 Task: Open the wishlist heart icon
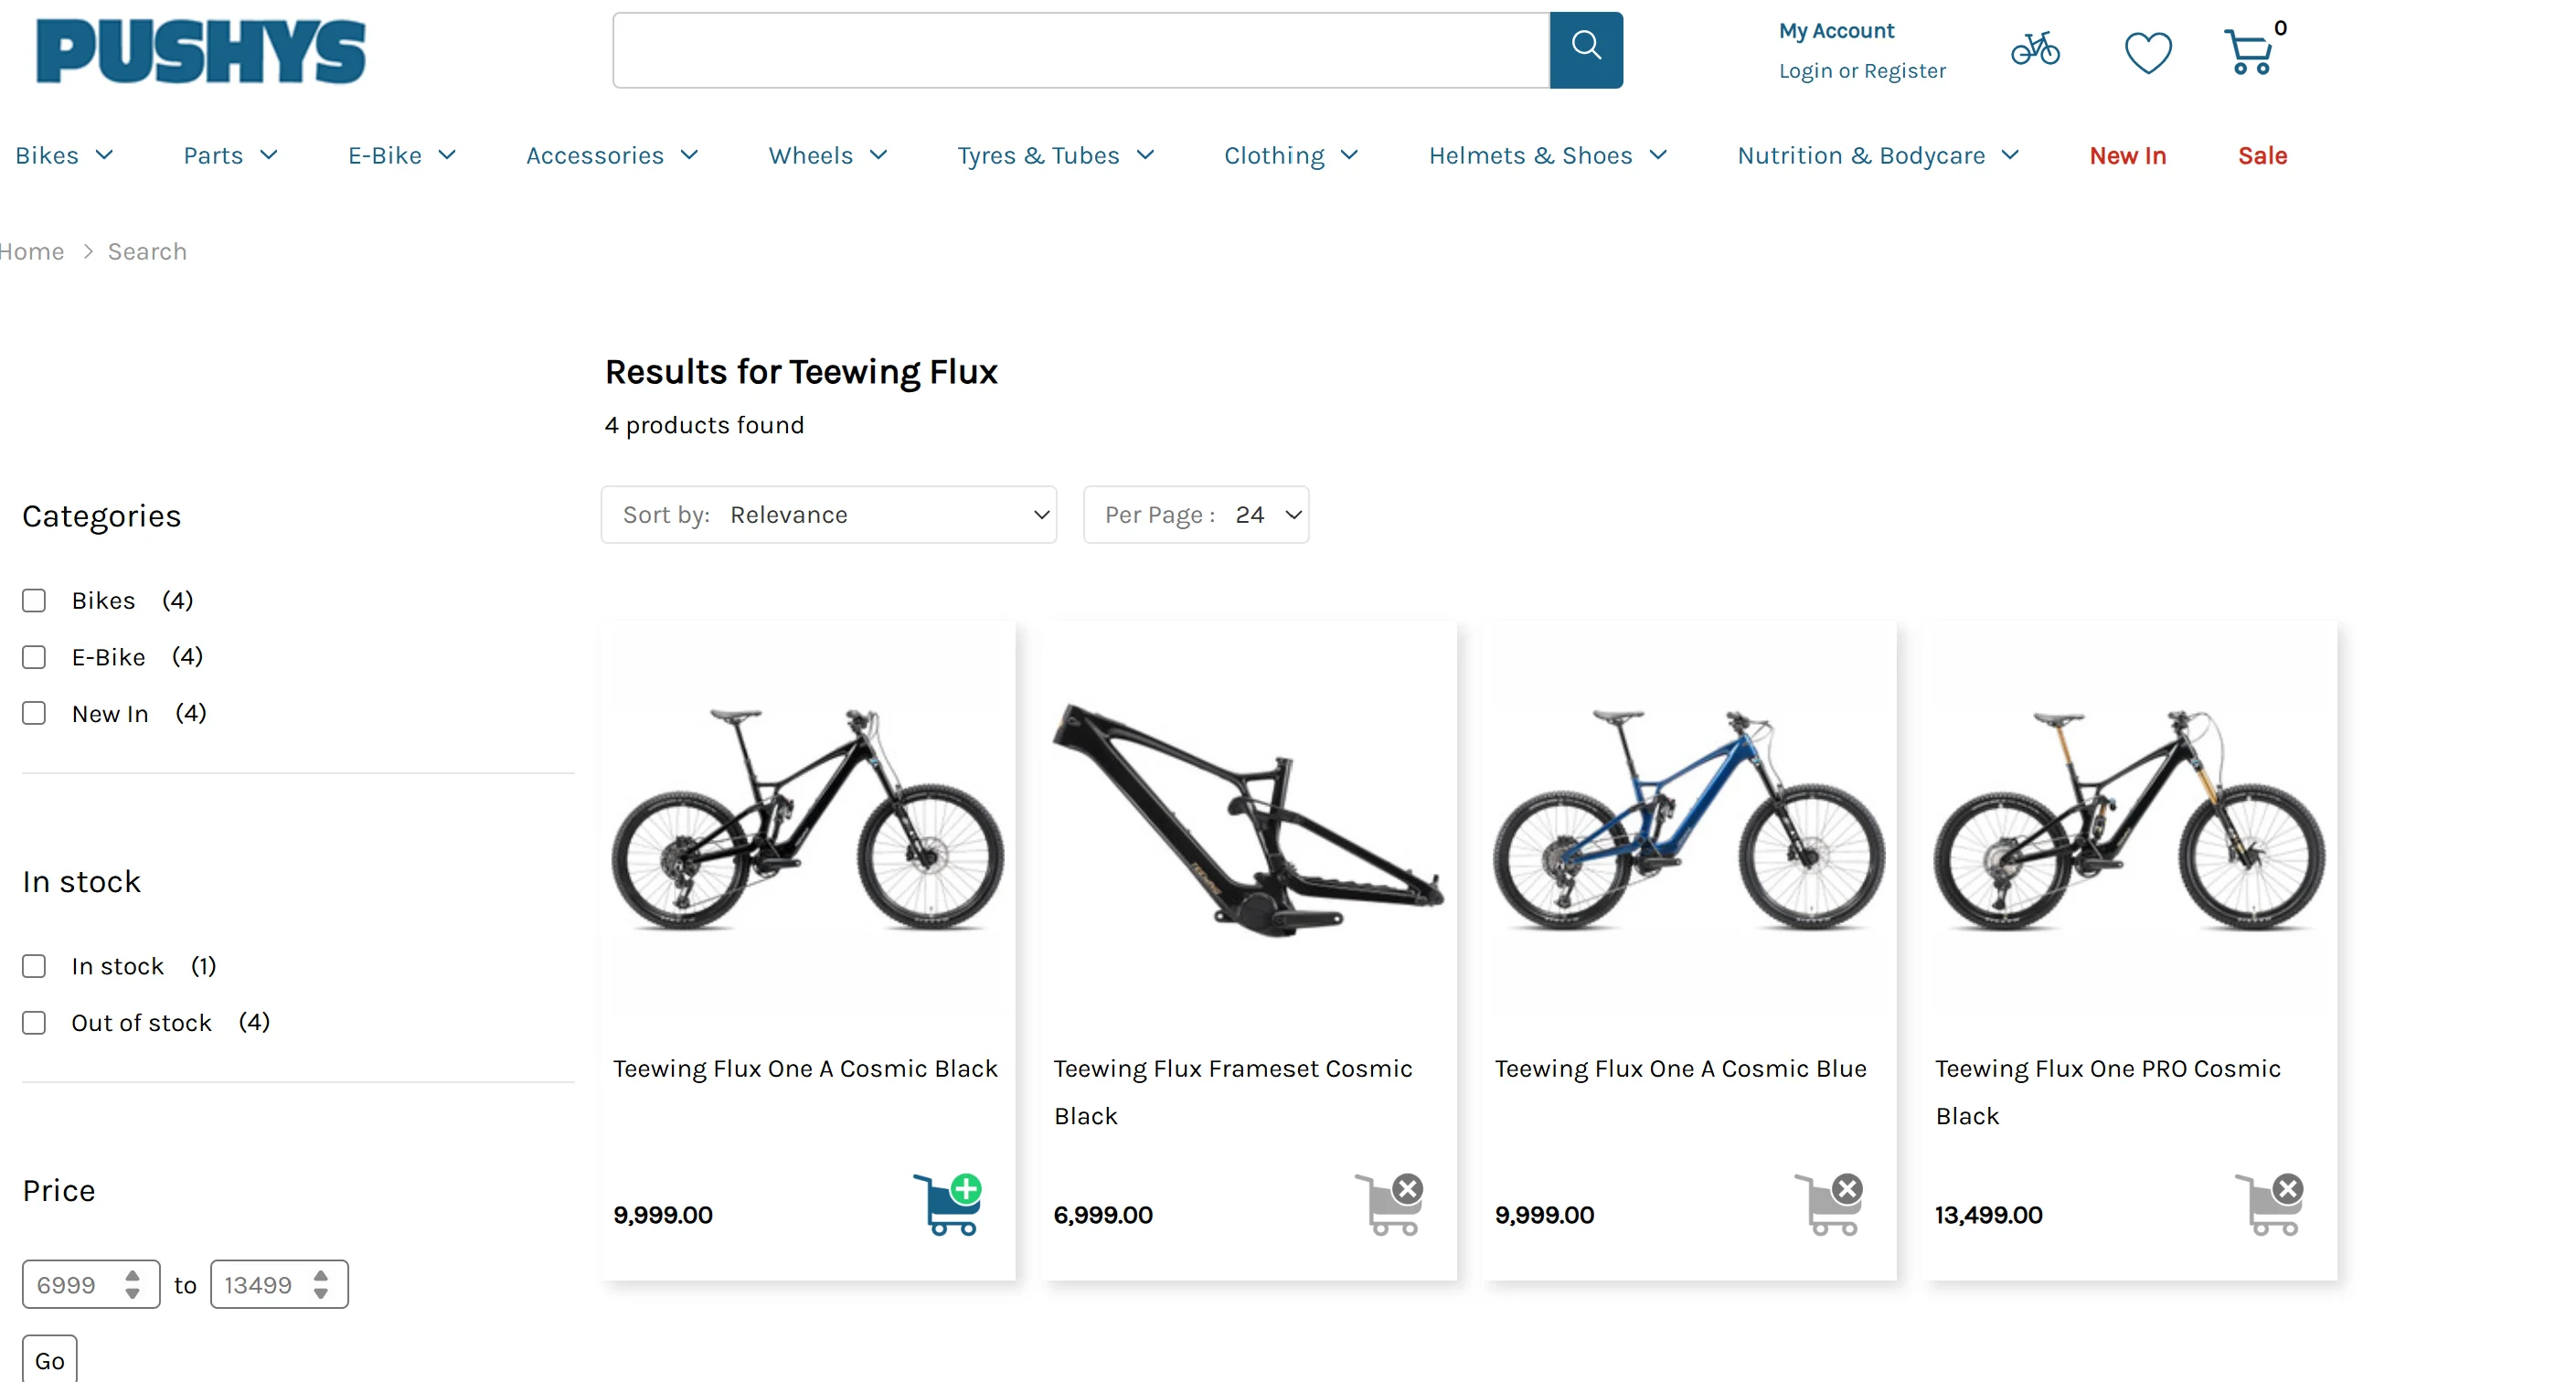2148,52
